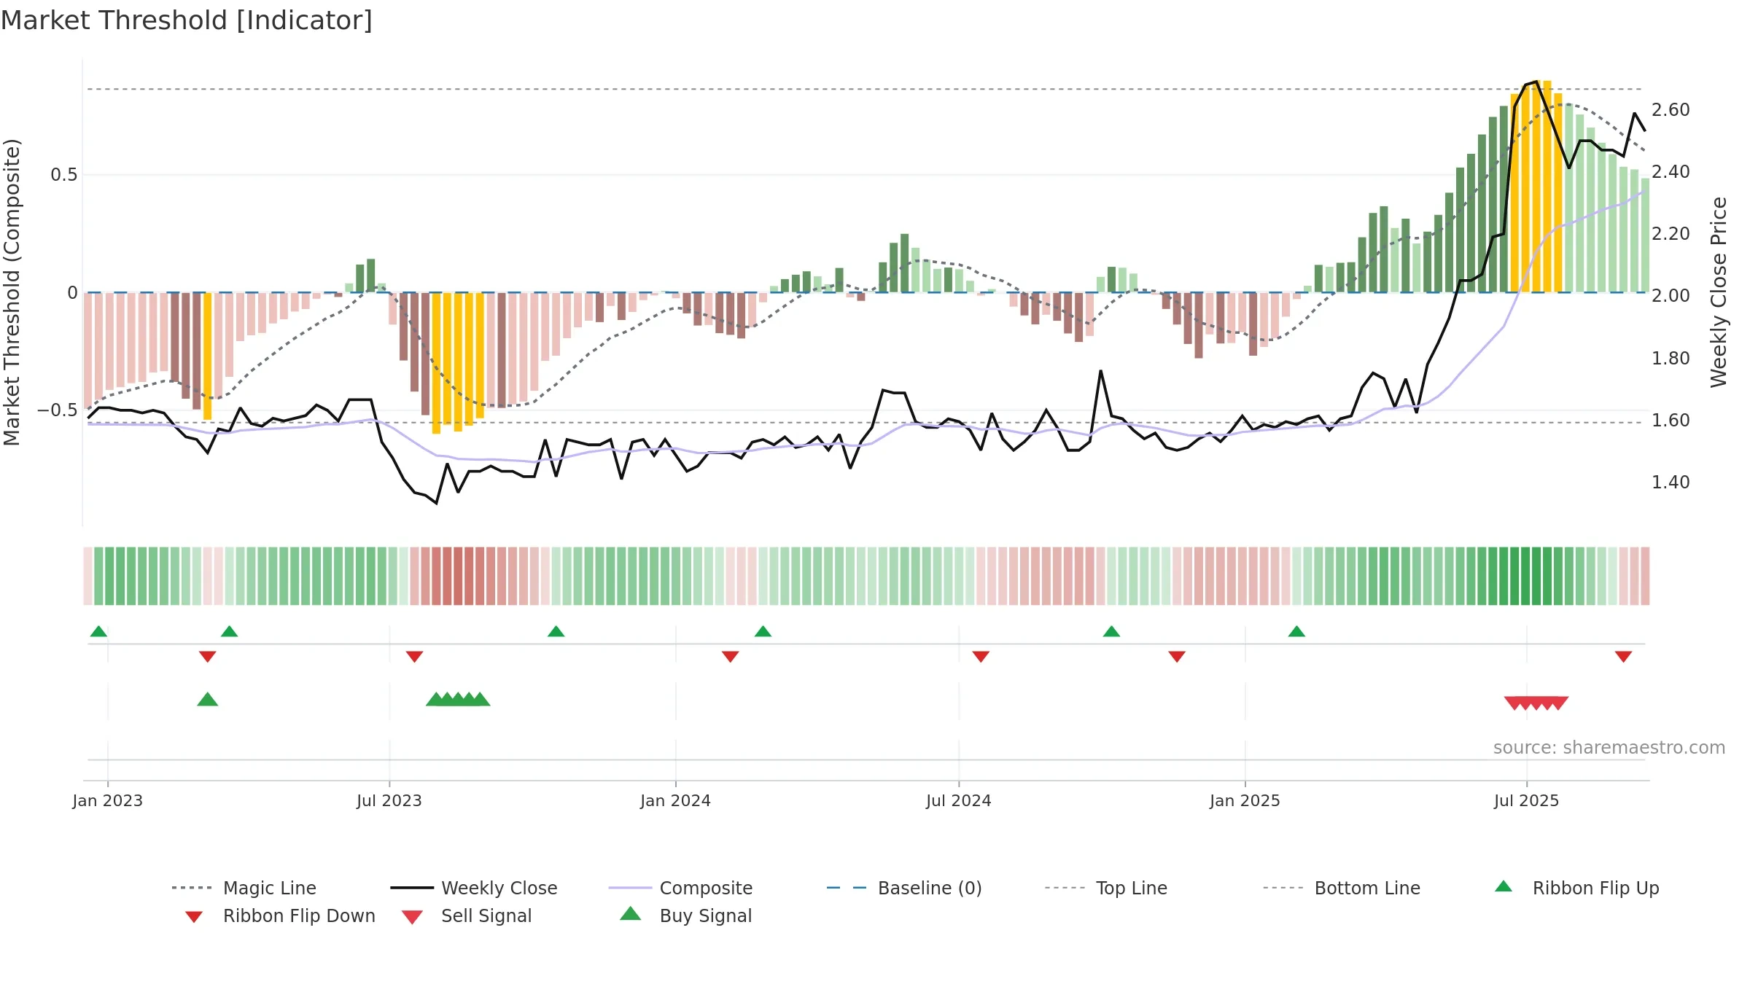Image resolution: width=1750 pixels, height=984 pixels.
Task: Hide the Composite series via its legend entry
Action: tap(680, 888)
